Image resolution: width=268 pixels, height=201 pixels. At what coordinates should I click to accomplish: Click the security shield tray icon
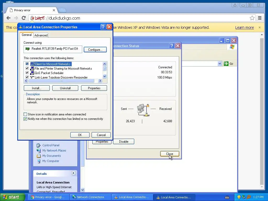[239, 197]
